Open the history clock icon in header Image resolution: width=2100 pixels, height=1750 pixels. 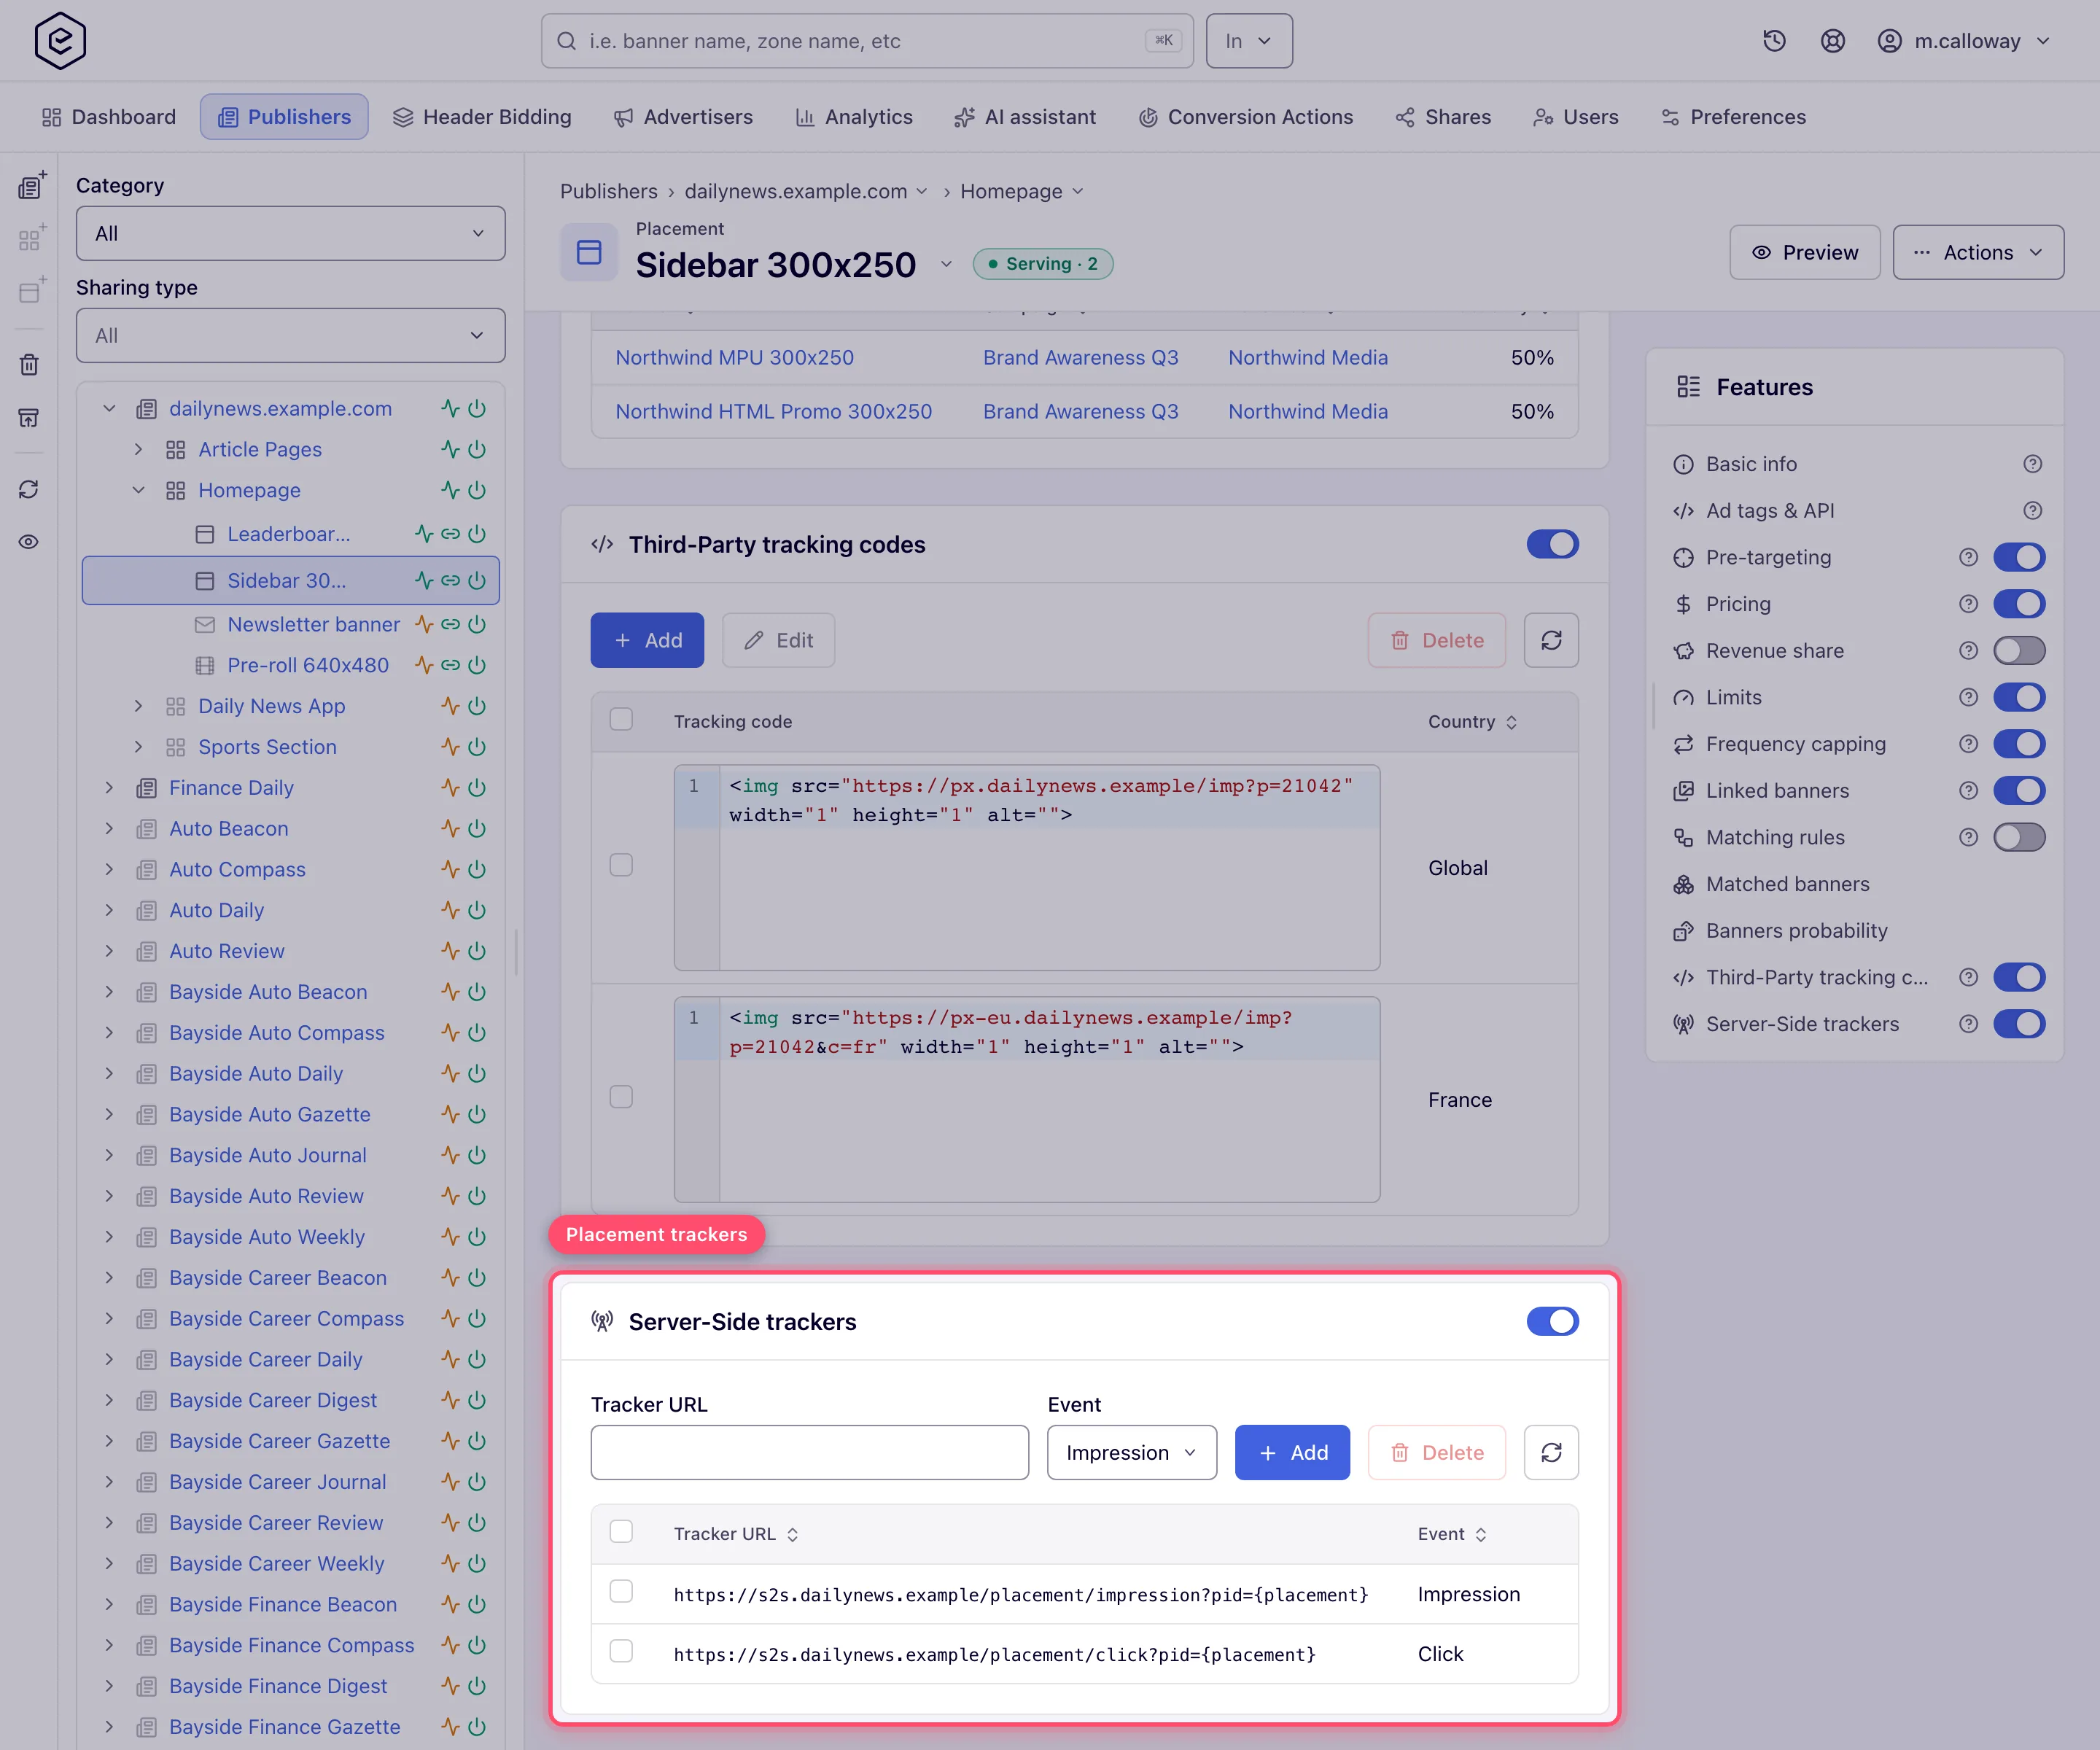pos(1774,41)
